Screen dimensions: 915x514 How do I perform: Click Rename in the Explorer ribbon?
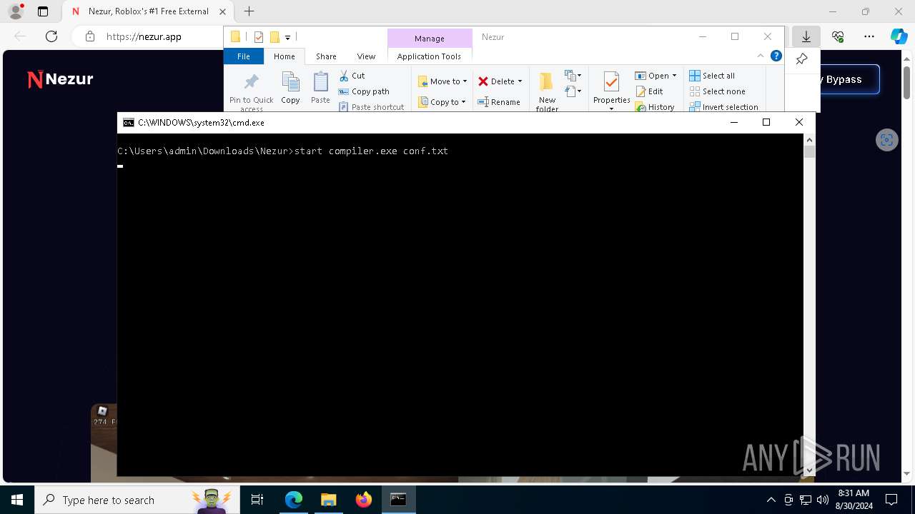pos(499,102)
